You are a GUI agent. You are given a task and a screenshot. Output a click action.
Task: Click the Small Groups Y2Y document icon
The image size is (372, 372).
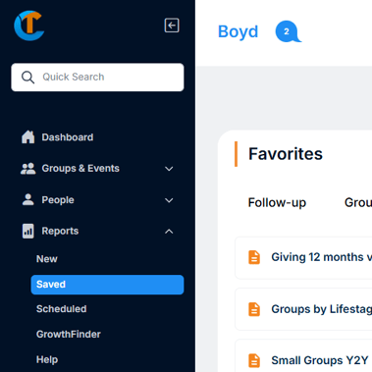click(x=254, y=360)
